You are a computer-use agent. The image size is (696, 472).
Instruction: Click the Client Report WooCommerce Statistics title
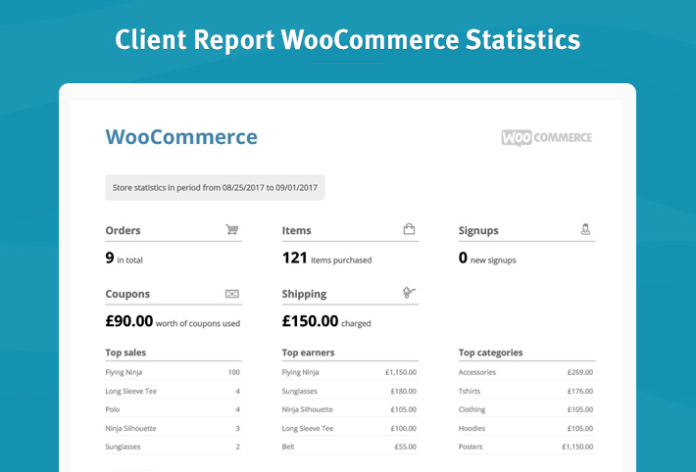coord(347,40)
